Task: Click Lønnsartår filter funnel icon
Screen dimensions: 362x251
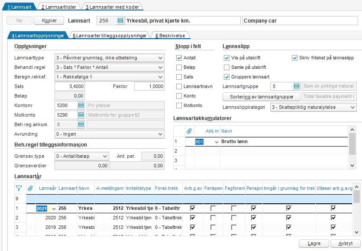Action: (19, 189)
